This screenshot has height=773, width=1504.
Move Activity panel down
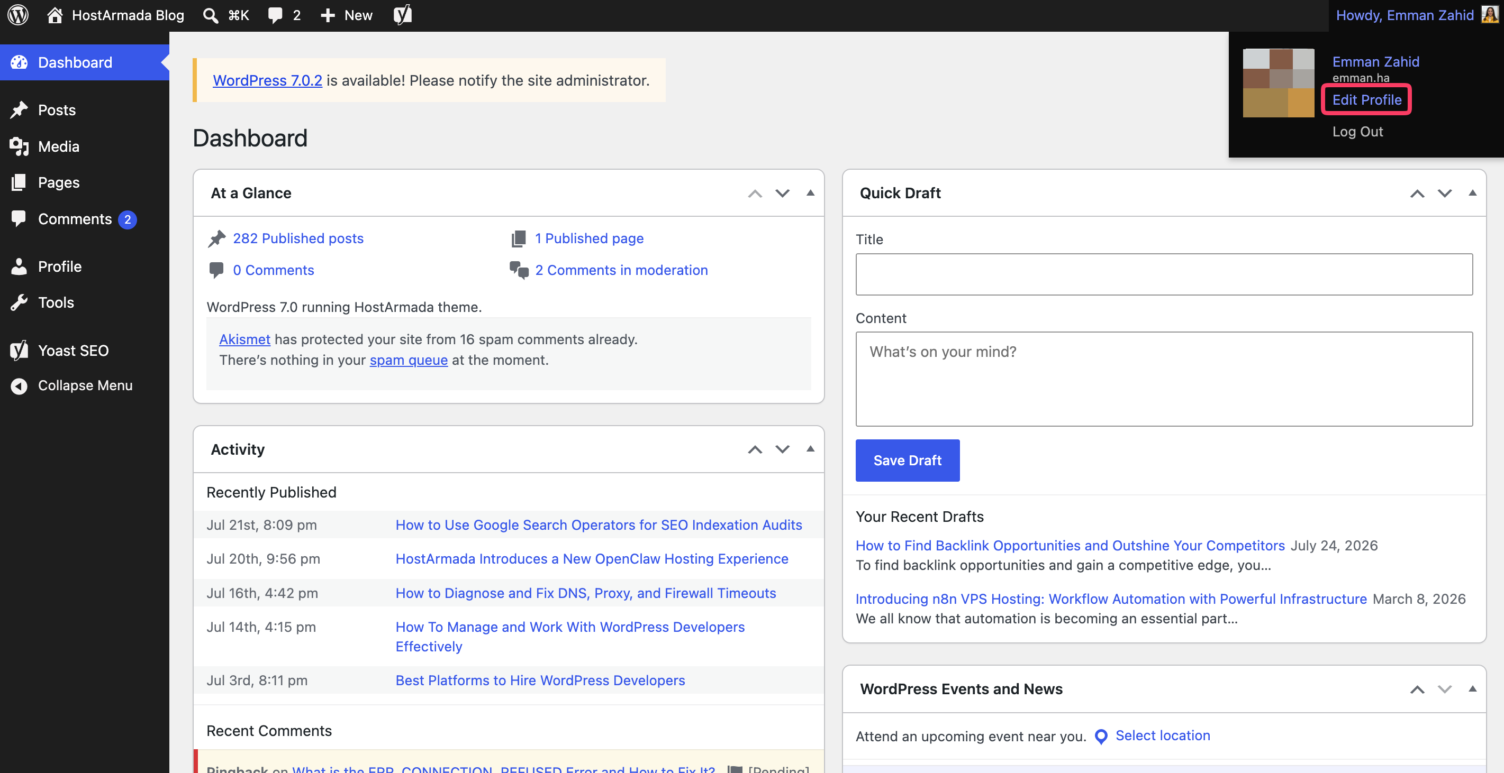[782, 449]
